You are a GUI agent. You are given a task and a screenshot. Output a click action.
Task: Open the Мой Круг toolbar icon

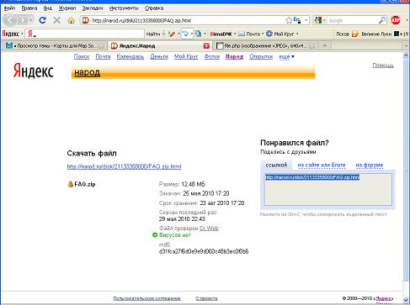(x=269, y=34)
